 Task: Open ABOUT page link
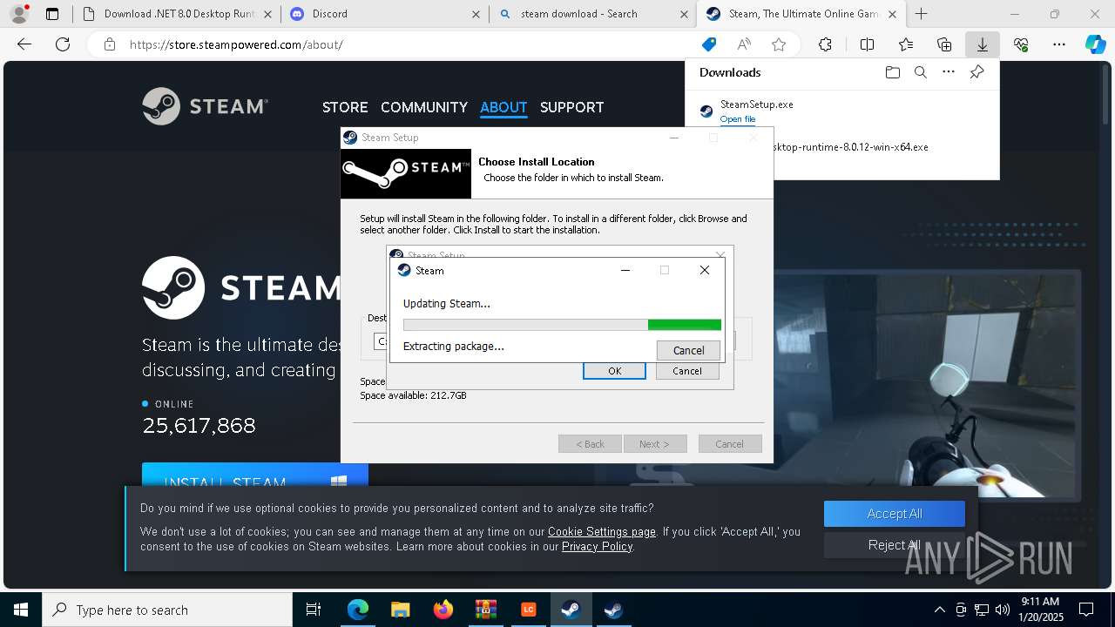(x=503, y=107)
